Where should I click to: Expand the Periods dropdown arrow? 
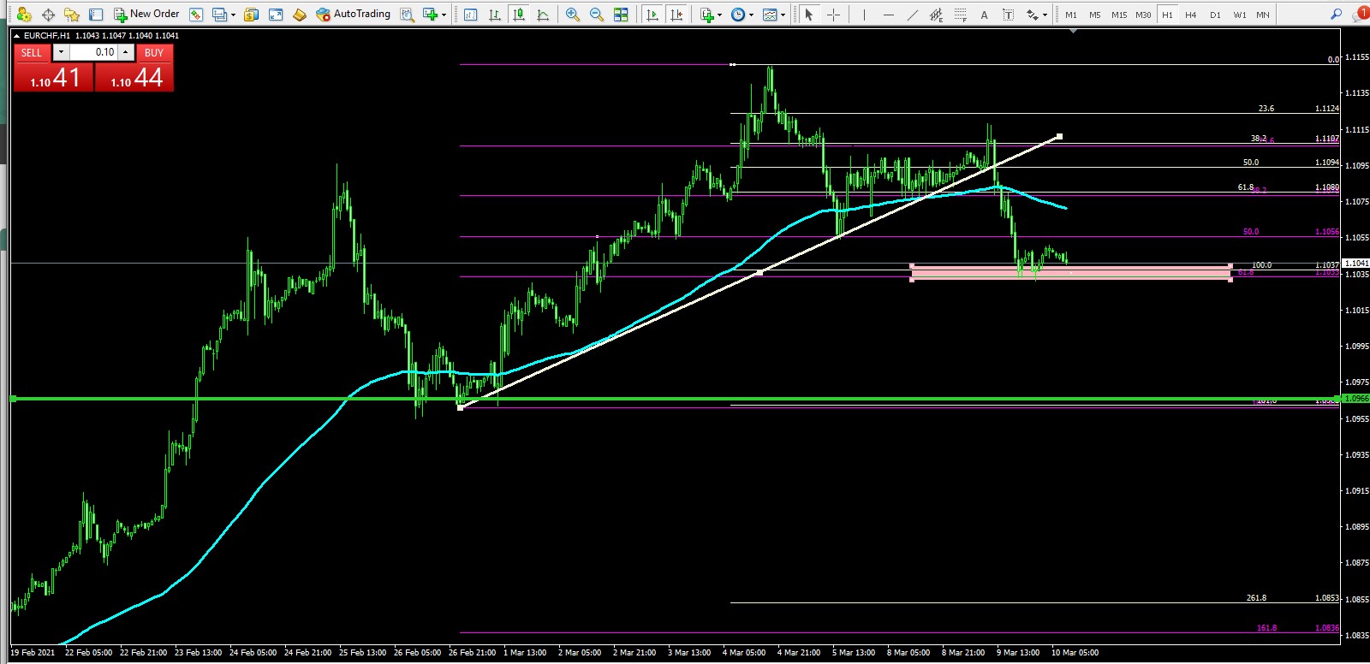752,15
